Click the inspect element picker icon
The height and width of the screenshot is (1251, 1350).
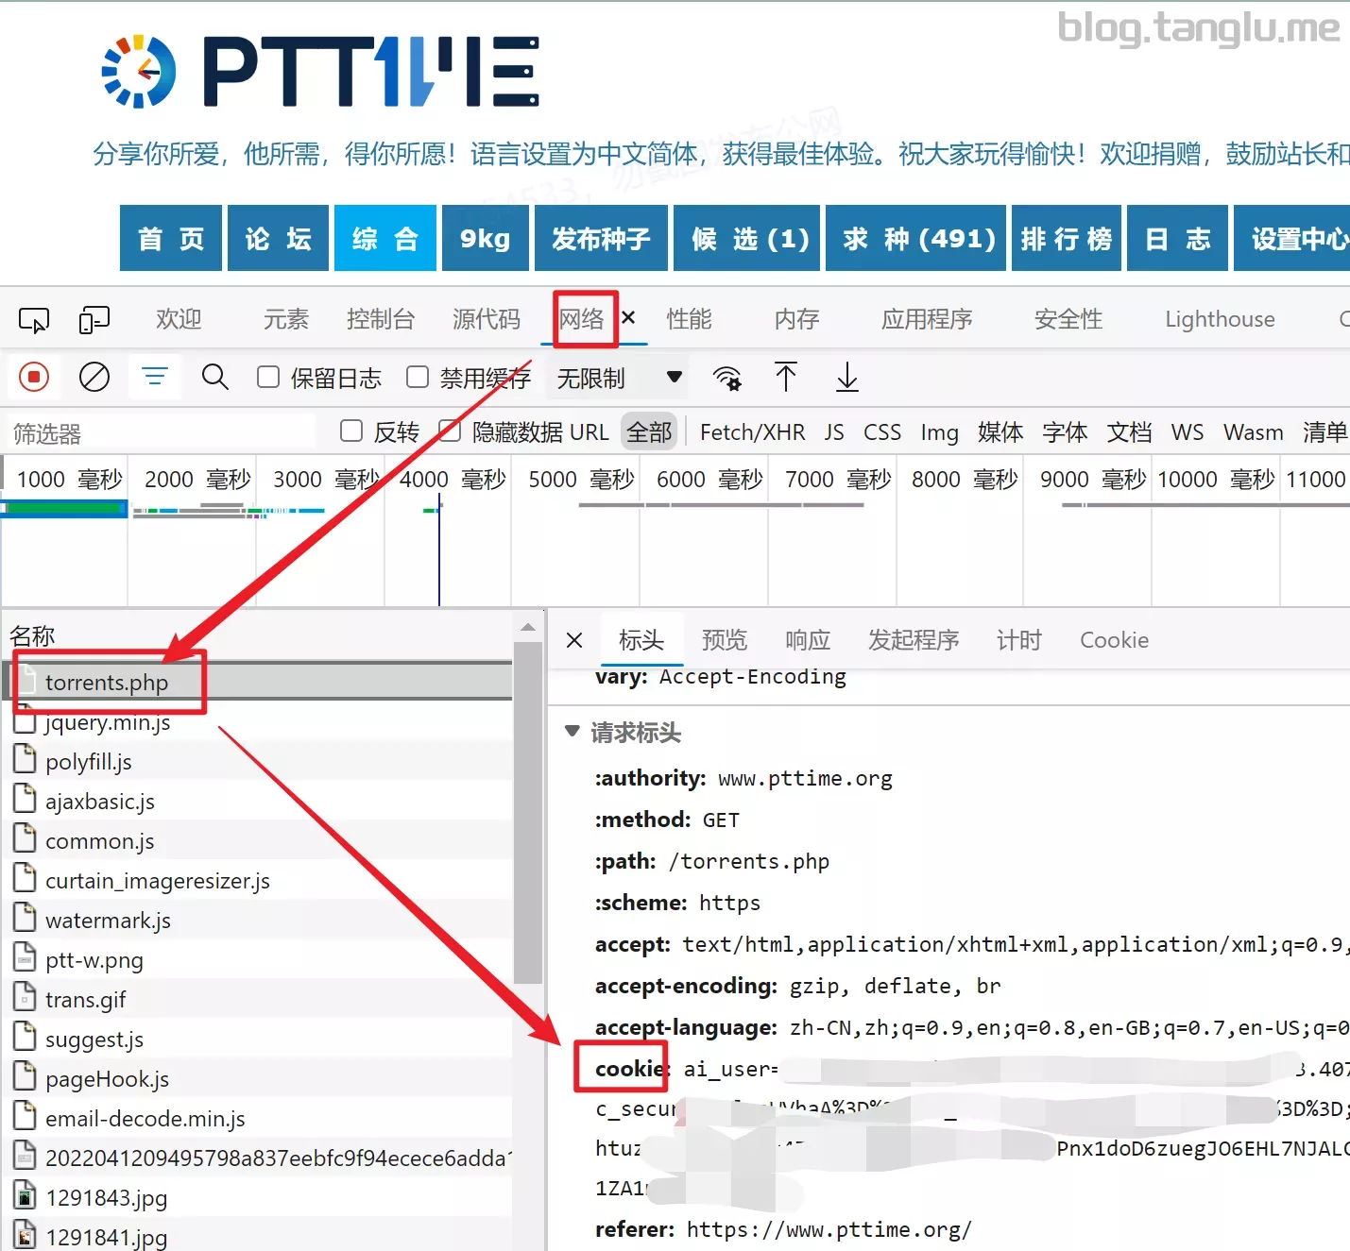point(34,320)
